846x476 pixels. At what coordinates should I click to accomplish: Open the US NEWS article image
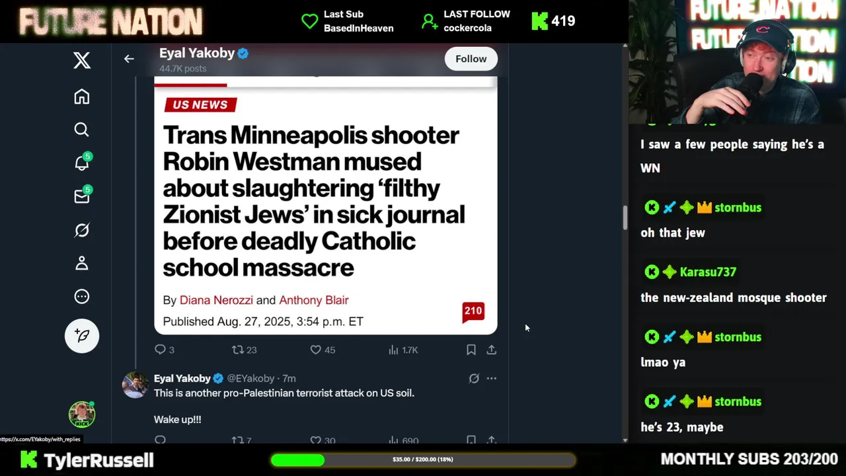pyautogui.click(x=326, y=206)
